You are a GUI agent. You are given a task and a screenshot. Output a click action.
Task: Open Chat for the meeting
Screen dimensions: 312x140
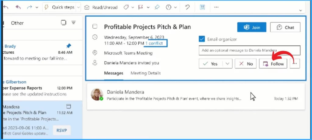pos(285,27)
